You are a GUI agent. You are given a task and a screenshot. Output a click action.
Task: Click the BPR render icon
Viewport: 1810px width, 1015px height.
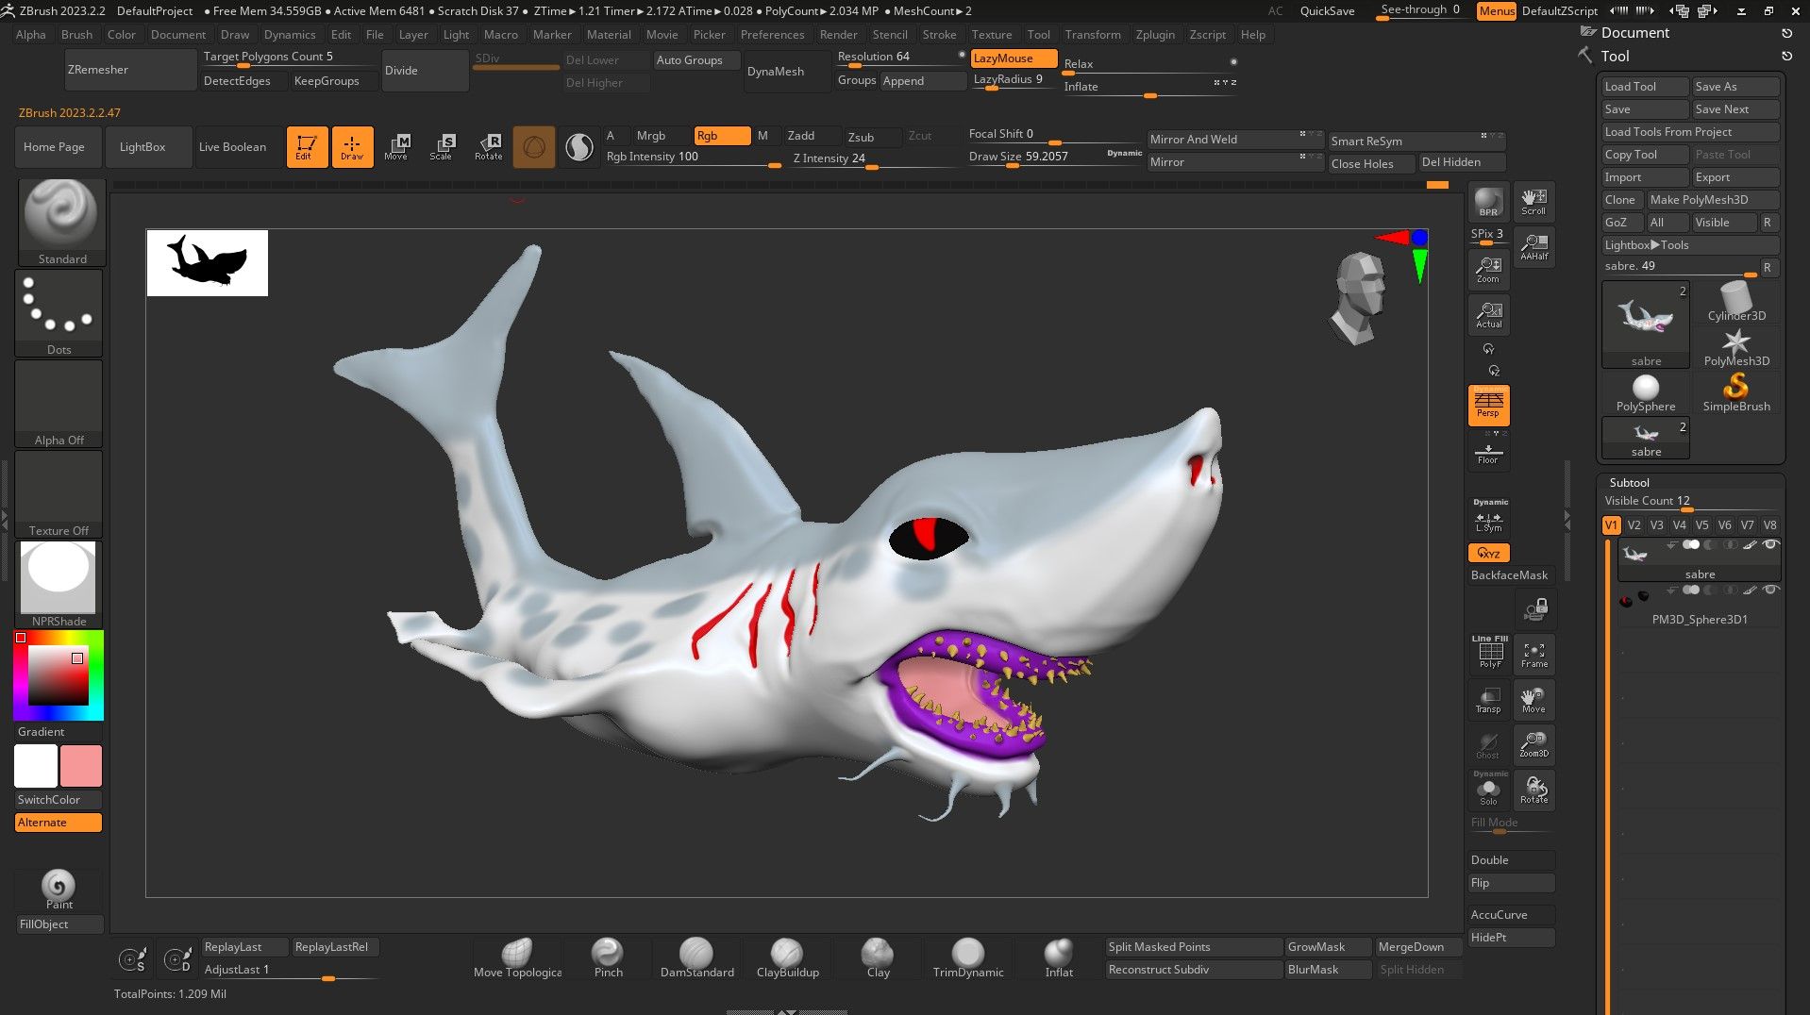click(x=1488, y=202)
